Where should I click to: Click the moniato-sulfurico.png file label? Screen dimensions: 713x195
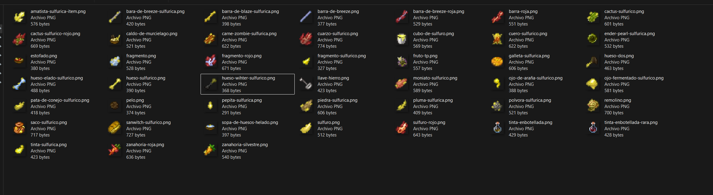pyautogui.click(x=435, y=78)
